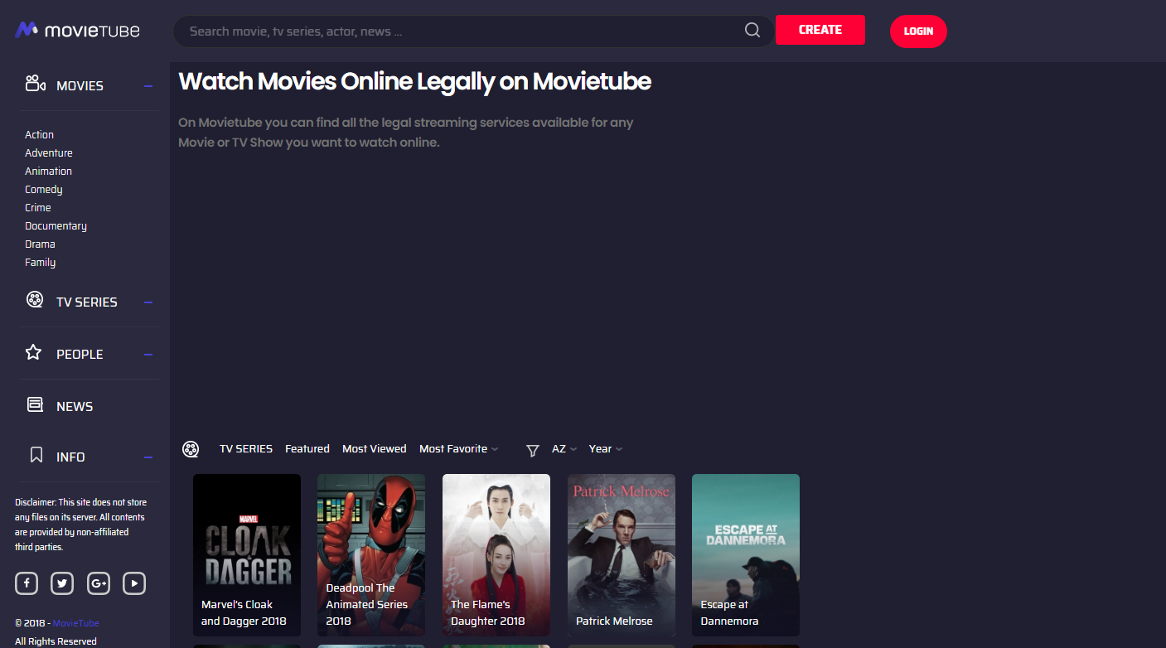1166x648 pixels.
Task: Click the film reel icon beside the TV SERIES tab
Action: click(191, 449)
